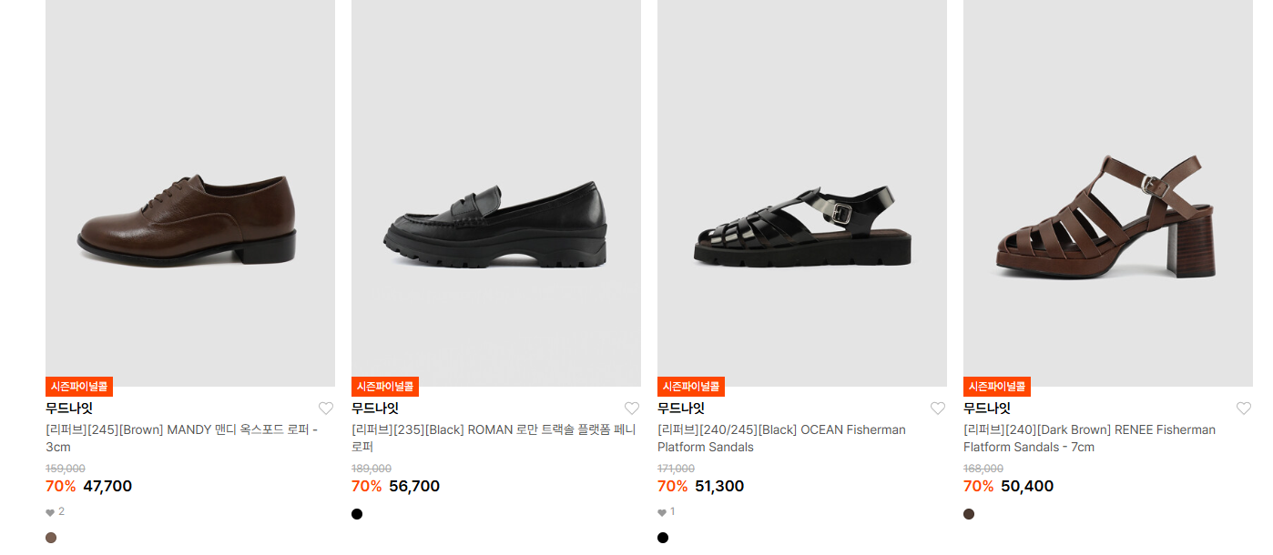View the black OCEAN fisherman sandal photo
Viewport: 1273px width, 555px height.
click(802, 193)
